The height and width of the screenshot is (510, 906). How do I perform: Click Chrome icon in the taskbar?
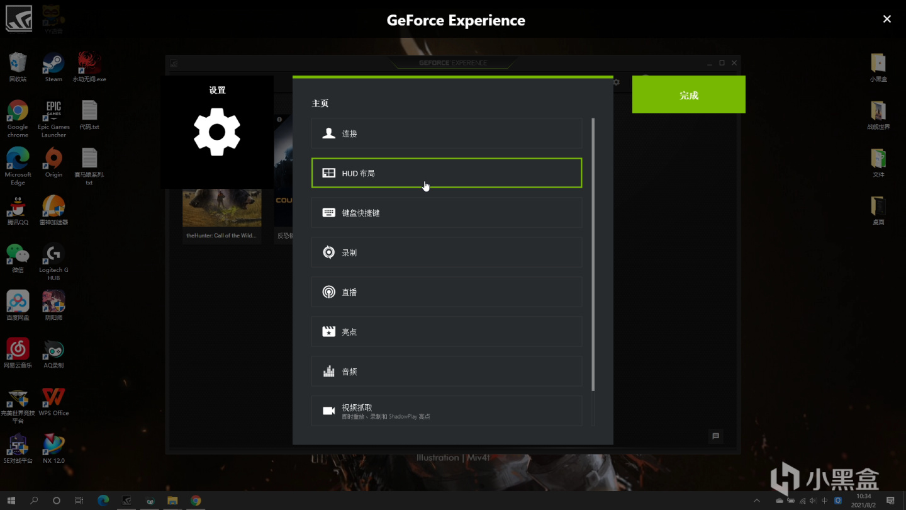tap(196, 501)
